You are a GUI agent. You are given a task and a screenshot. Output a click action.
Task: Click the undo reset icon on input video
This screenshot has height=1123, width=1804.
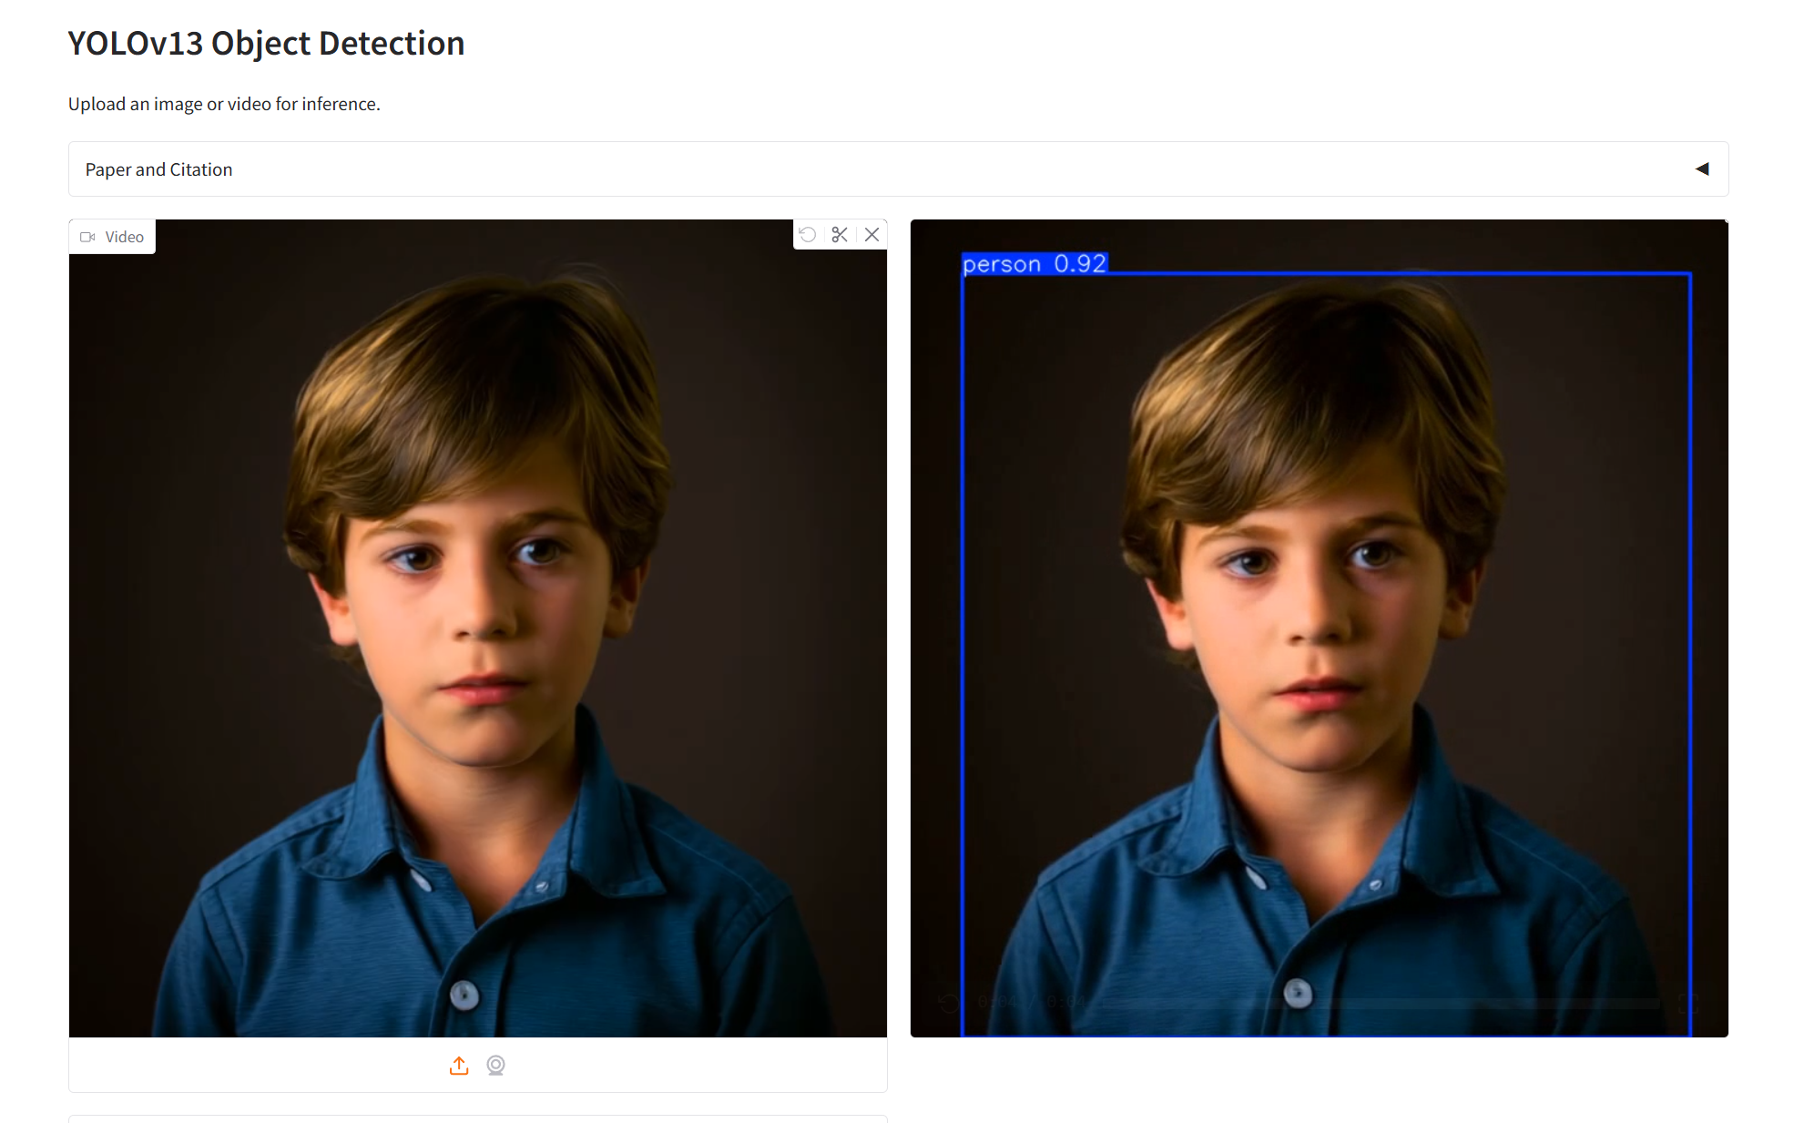click(808, 235)
